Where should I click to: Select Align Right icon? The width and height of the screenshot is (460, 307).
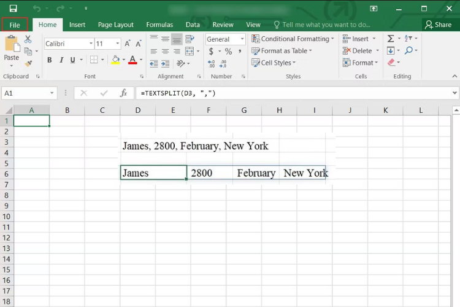tap(177, 52)
